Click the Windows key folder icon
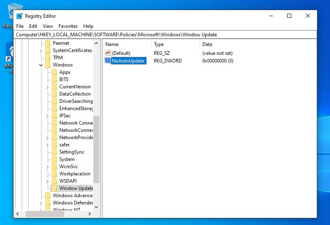Image resolution: width=330 pixels, height=225 pixels. click(48, 65)
